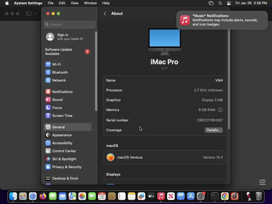Open the System Settings menu

point(28,3)
